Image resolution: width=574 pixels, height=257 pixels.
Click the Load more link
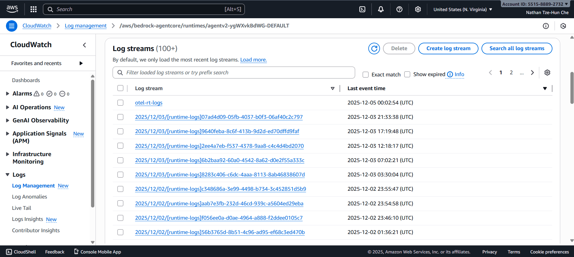(253, 60)
